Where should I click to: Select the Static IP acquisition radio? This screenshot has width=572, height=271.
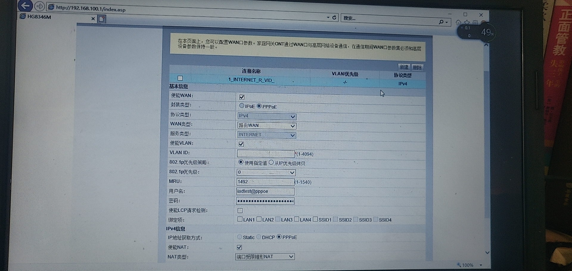pos(239,237)
